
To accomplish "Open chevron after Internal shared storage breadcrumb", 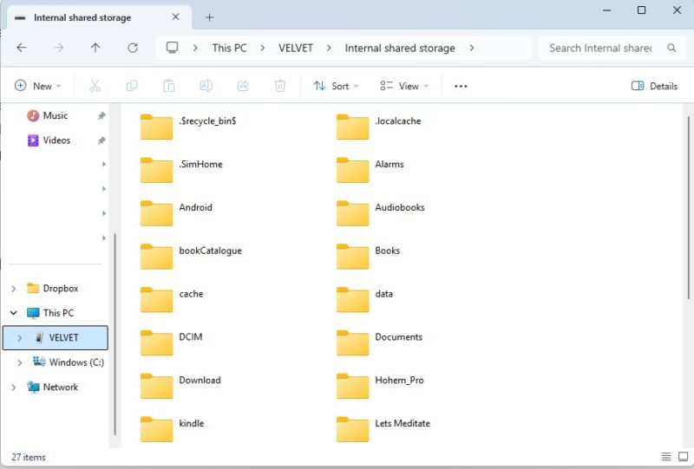I will pyautogui.click(x=471, y=48).
